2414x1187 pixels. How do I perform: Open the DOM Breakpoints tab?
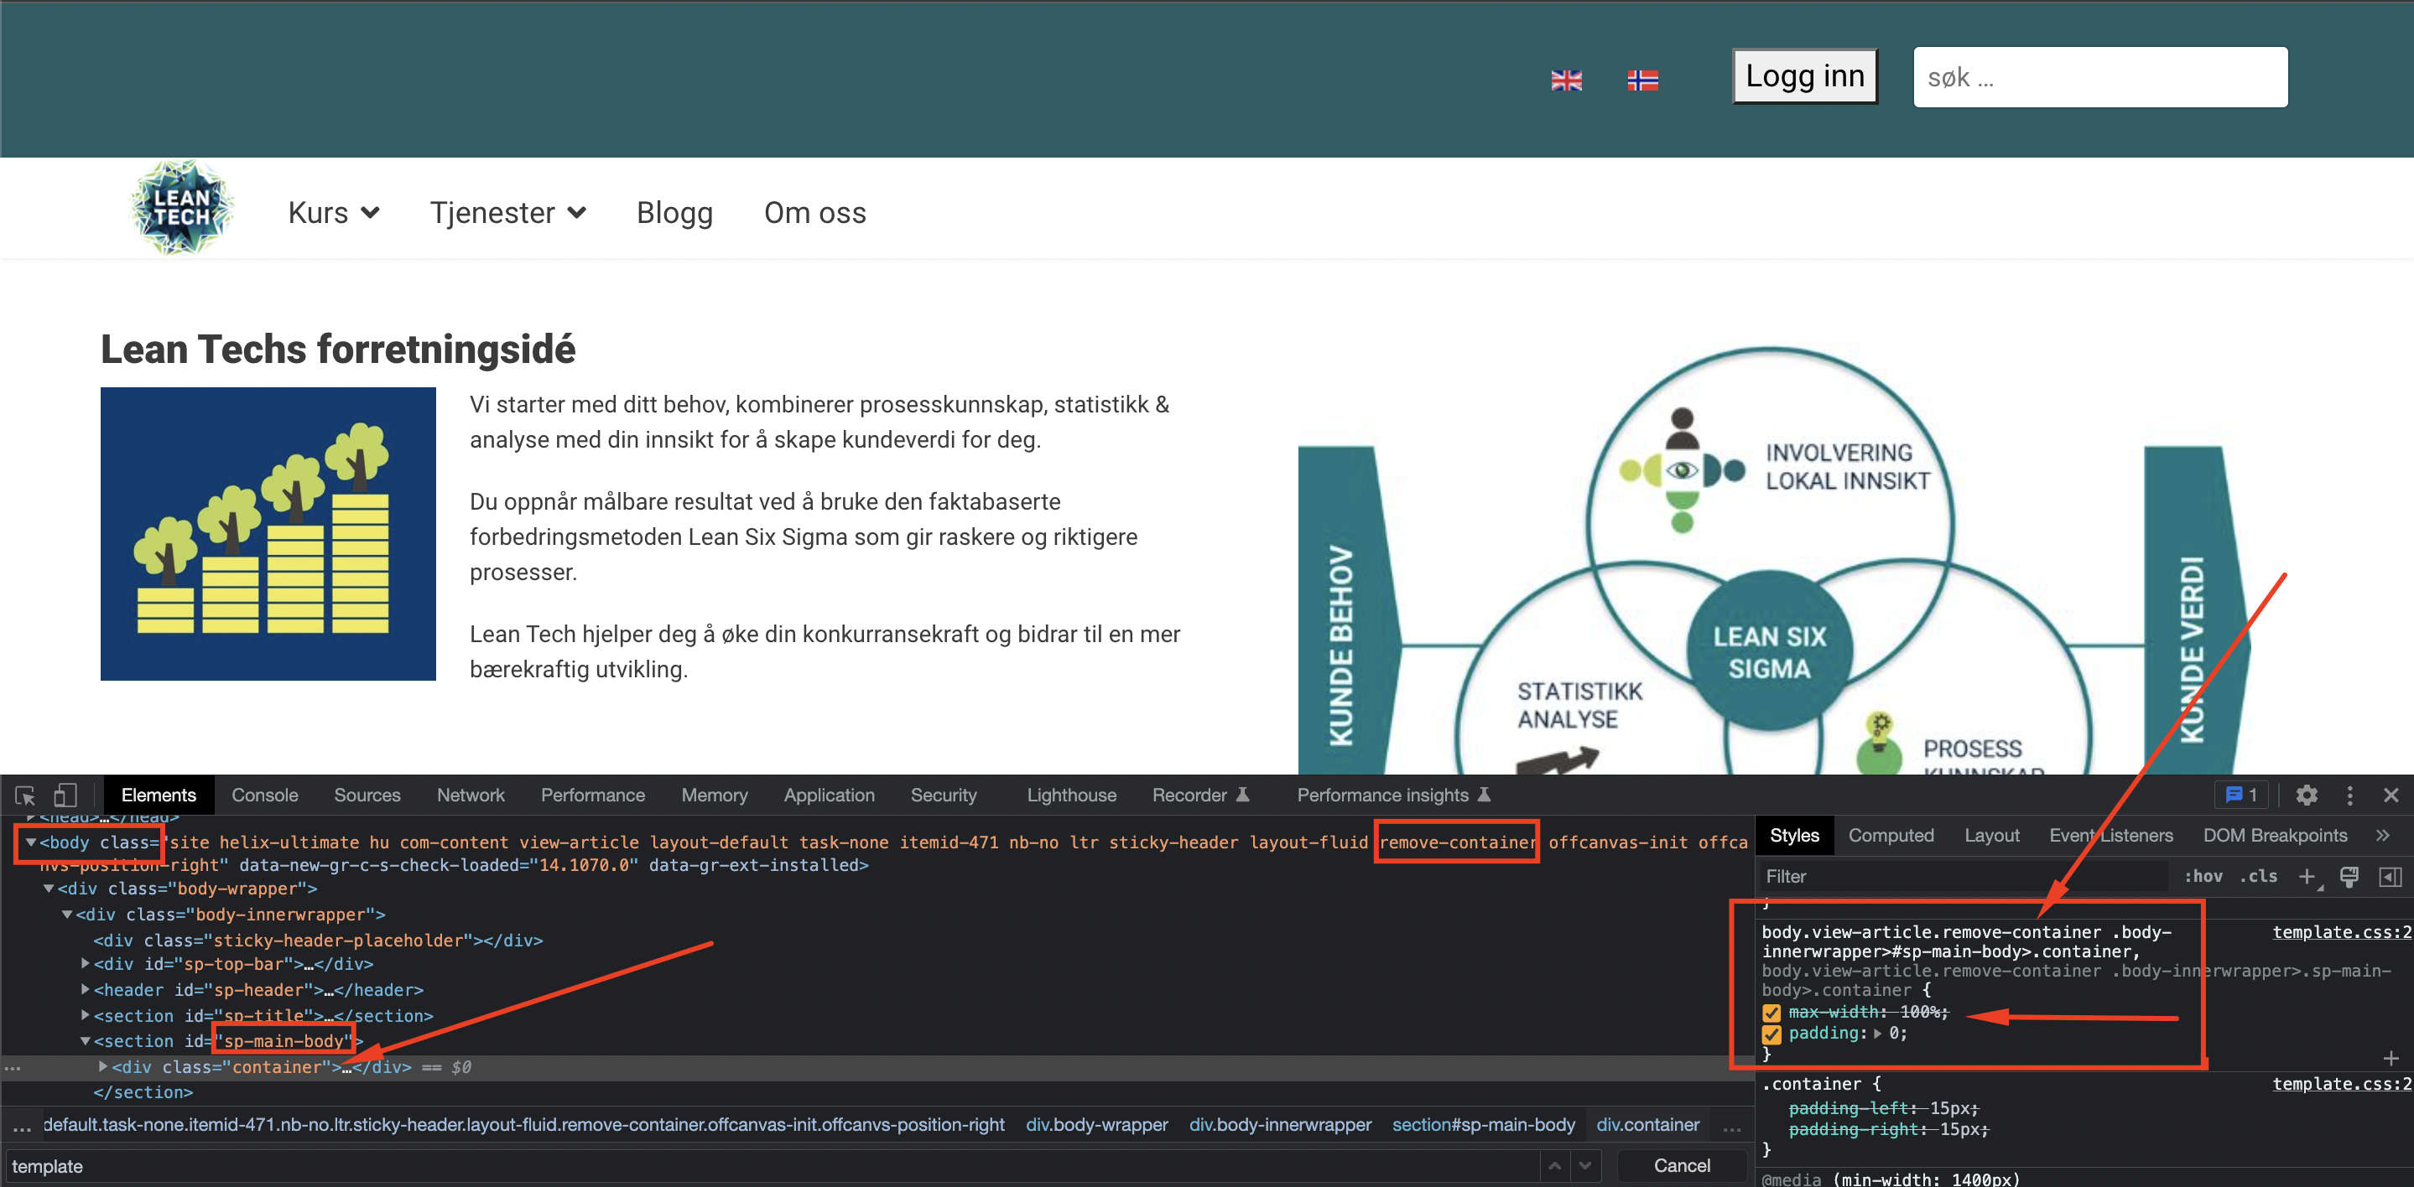click(x=2275, y=836)
